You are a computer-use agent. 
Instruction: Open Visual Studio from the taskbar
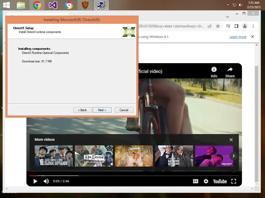53,5
